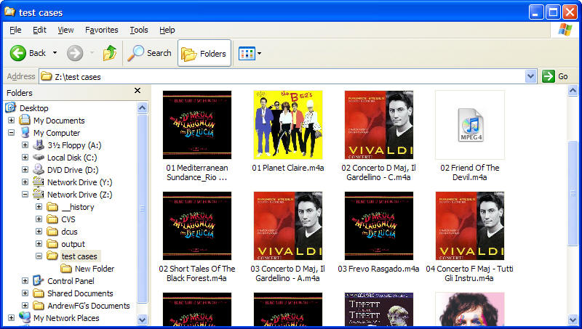This screenshot has height=329, width=582.
Task: Select the Network Drive (Y:) icon
Action: 39,182
